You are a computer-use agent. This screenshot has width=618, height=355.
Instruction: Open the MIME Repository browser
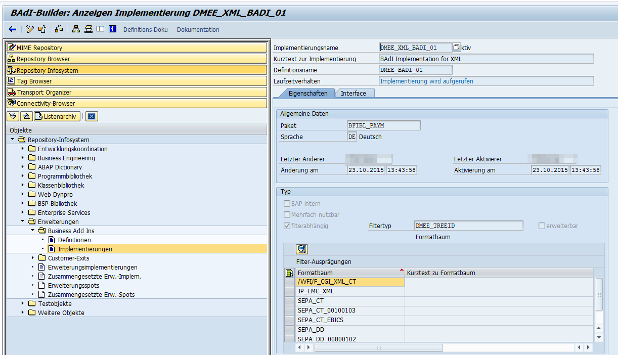coord(137,48)
